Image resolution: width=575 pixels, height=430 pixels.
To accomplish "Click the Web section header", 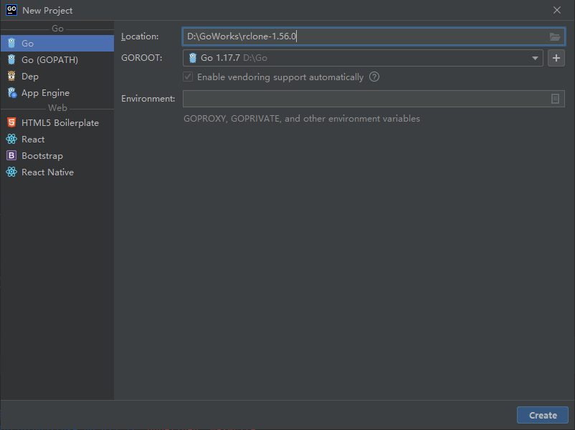I will [57, 108].
